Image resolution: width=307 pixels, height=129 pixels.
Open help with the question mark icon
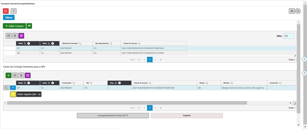(x=14, y=11)
